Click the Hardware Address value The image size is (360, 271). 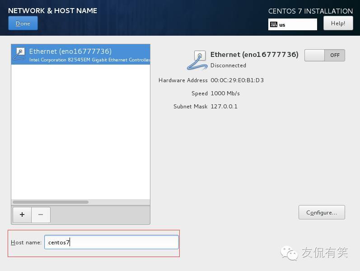click(237, 80)
